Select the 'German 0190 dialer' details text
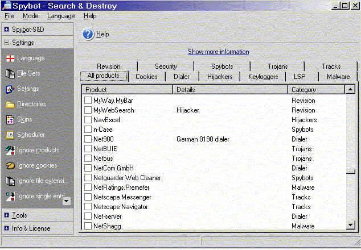The width and height of the screenshot is (361, 250). 203,139
